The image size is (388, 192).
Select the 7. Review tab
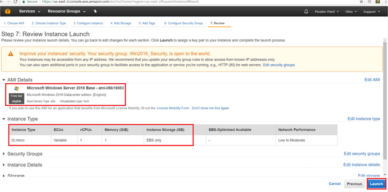point(218,23)
